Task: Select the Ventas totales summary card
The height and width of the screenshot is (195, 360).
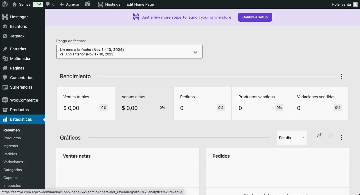Action: (85, 104)
